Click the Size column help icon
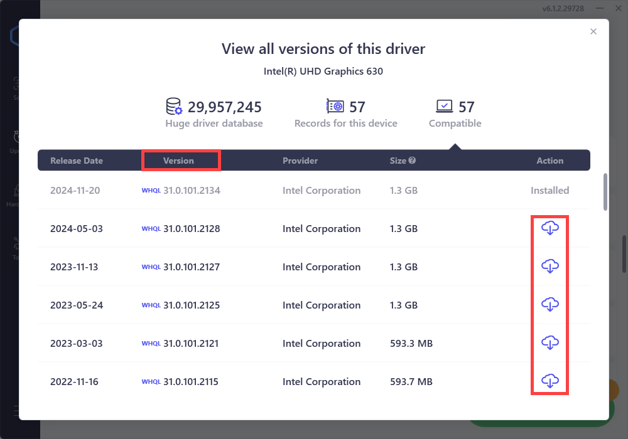 click(412, 161)
